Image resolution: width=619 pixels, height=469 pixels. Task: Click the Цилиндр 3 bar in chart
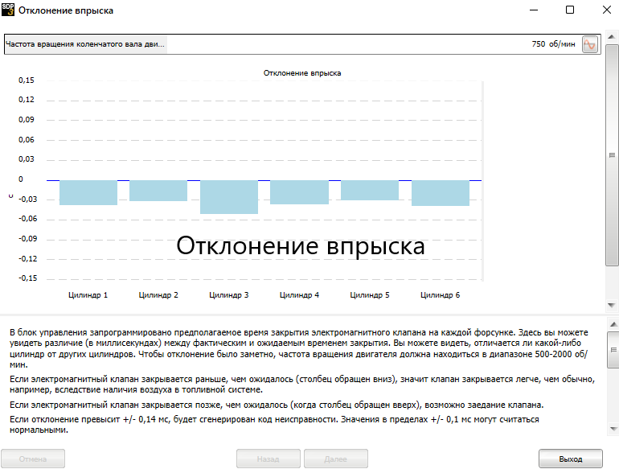[229, 197]
